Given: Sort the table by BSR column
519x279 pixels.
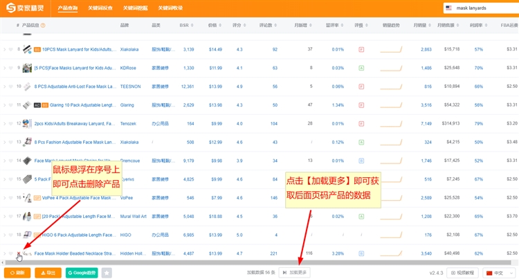Looking at the screenshot, I should [x=186, y=25].
